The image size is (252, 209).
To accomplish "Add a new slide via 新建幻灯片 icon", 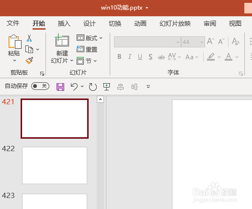I will [62, 40].
